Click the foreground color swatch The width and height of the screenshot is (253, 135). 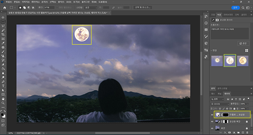(2, 114)
